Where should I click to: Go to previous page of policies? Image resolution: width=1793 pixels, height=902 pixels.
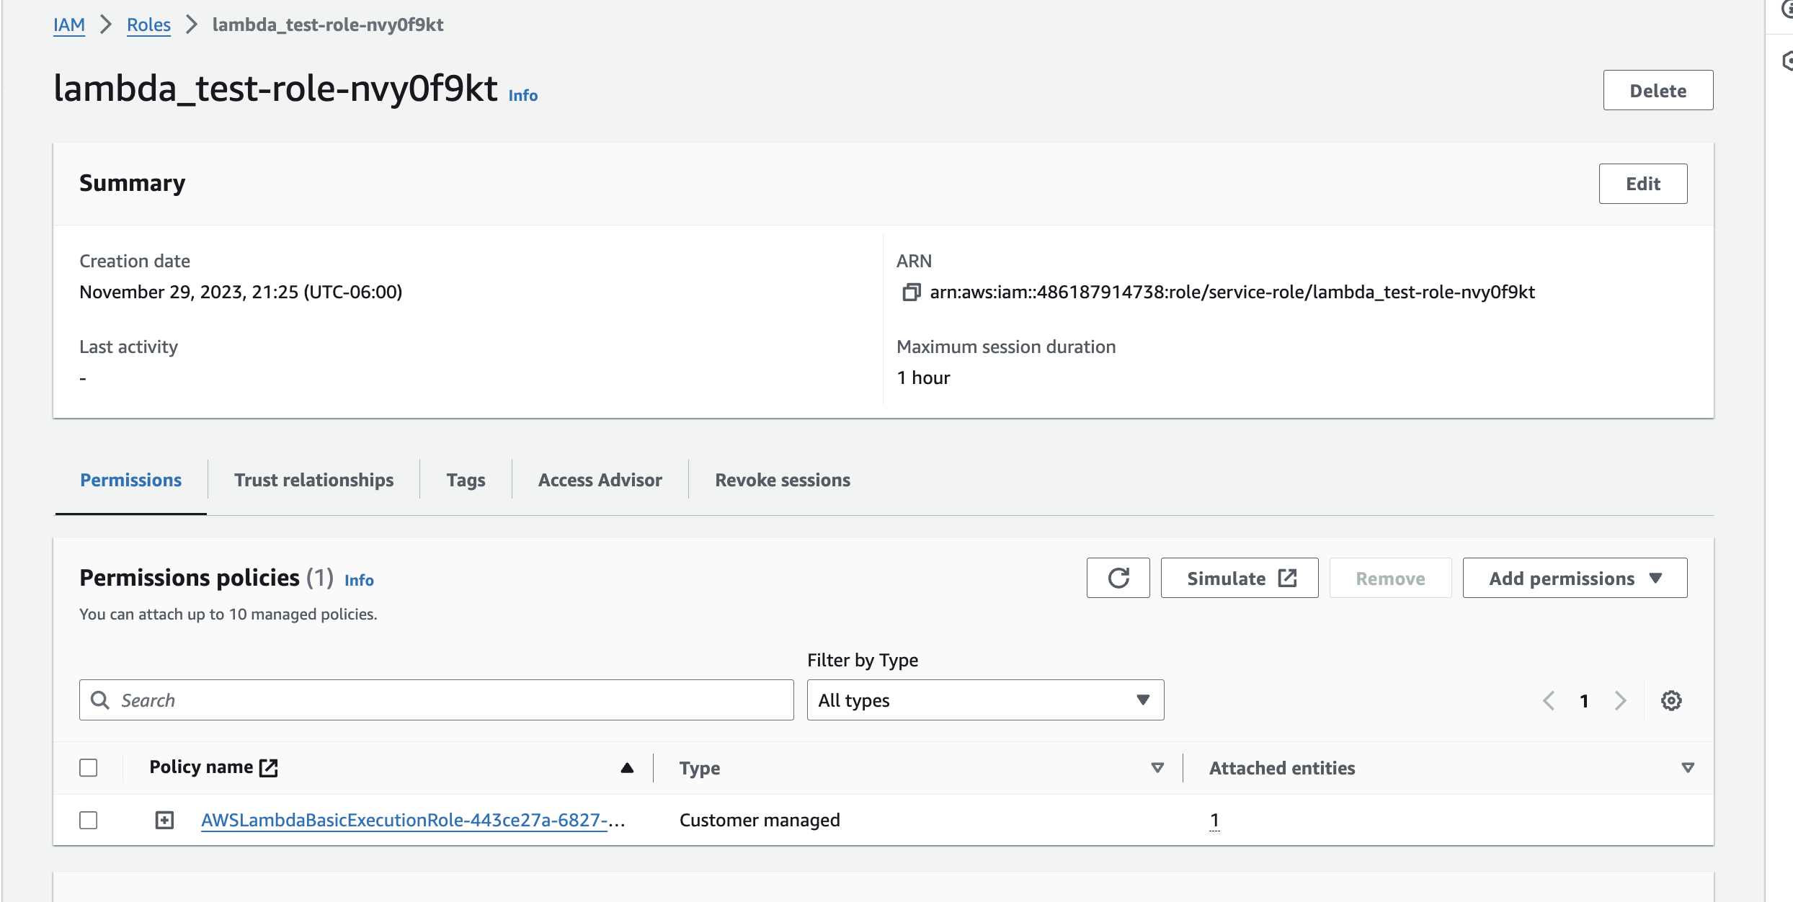pos(1549,700)
